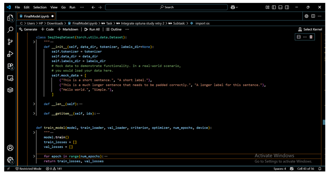
Task: Open the Selection menu
Action: pos(40,7)
